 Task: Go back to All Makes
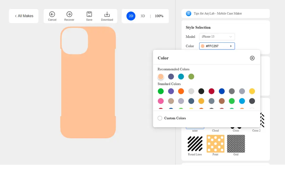pos(24,16)
